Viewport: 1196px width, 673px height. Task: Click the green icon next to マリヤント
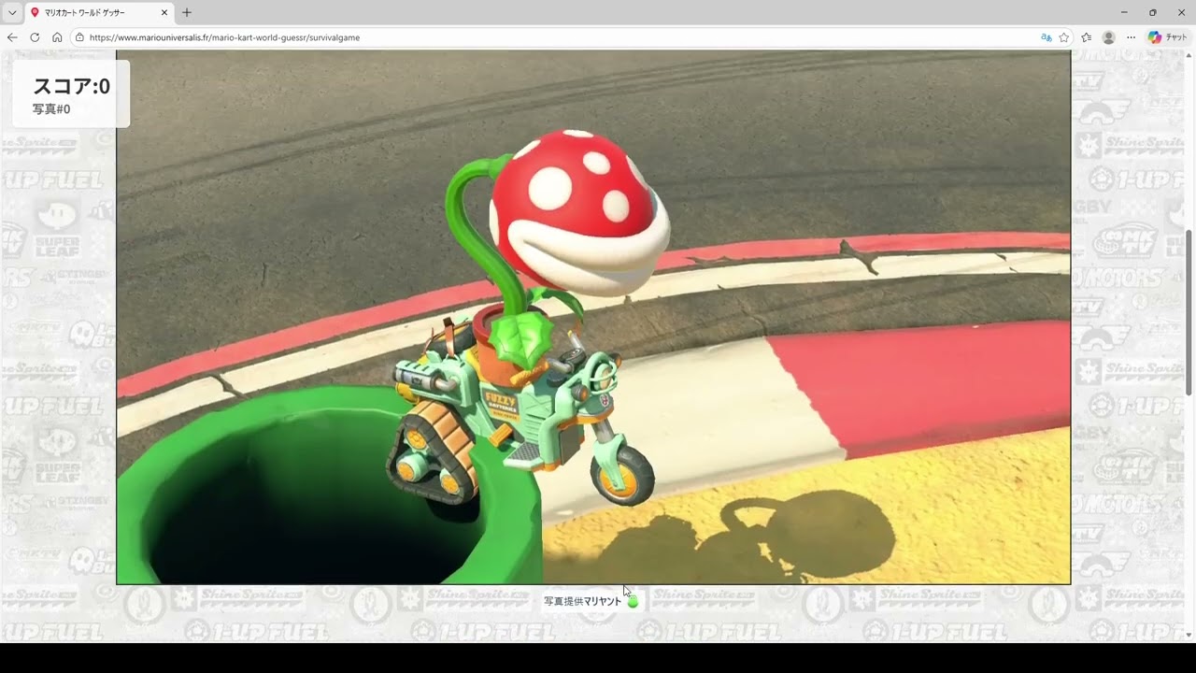633,601
